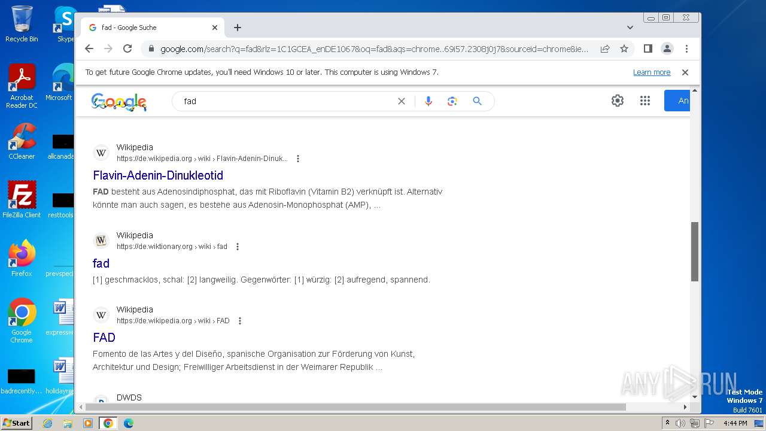Viewport: 766px width, 431px height.
Task: Open Windows Explorer from the taskbar
Action: click(x=68, y=423)
